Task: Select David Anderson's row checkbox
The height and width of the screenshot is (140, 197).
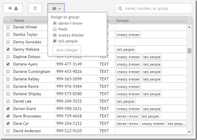Action: [x=8, y=131]
